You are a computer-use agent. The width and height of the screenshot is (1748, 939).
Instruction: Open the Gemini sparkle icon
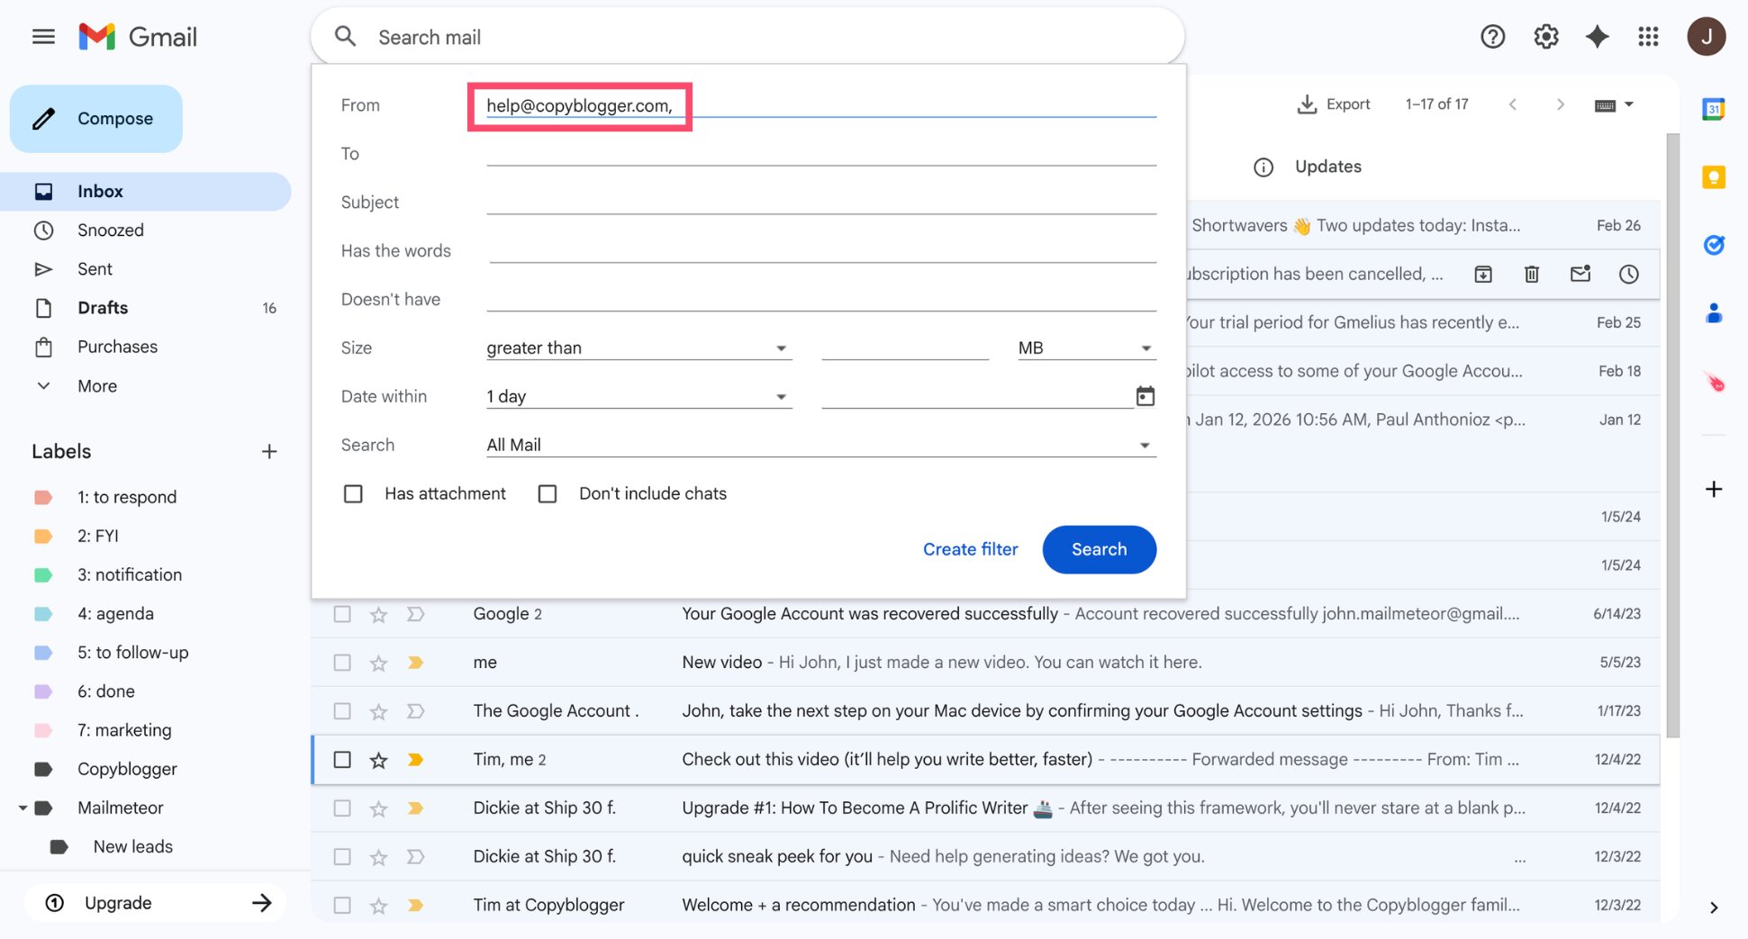1597,36
